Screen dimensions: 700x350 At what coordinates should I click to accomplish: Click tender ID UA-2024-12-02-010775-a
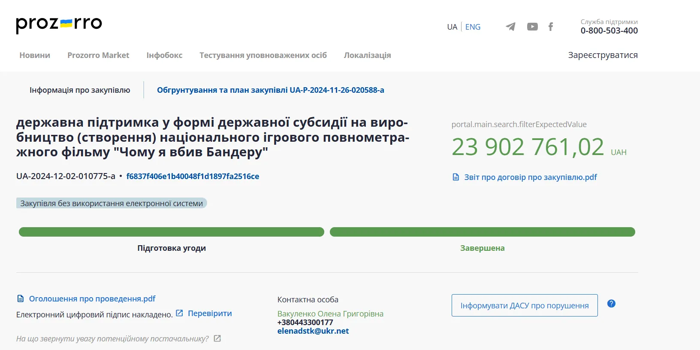(66, 176)
